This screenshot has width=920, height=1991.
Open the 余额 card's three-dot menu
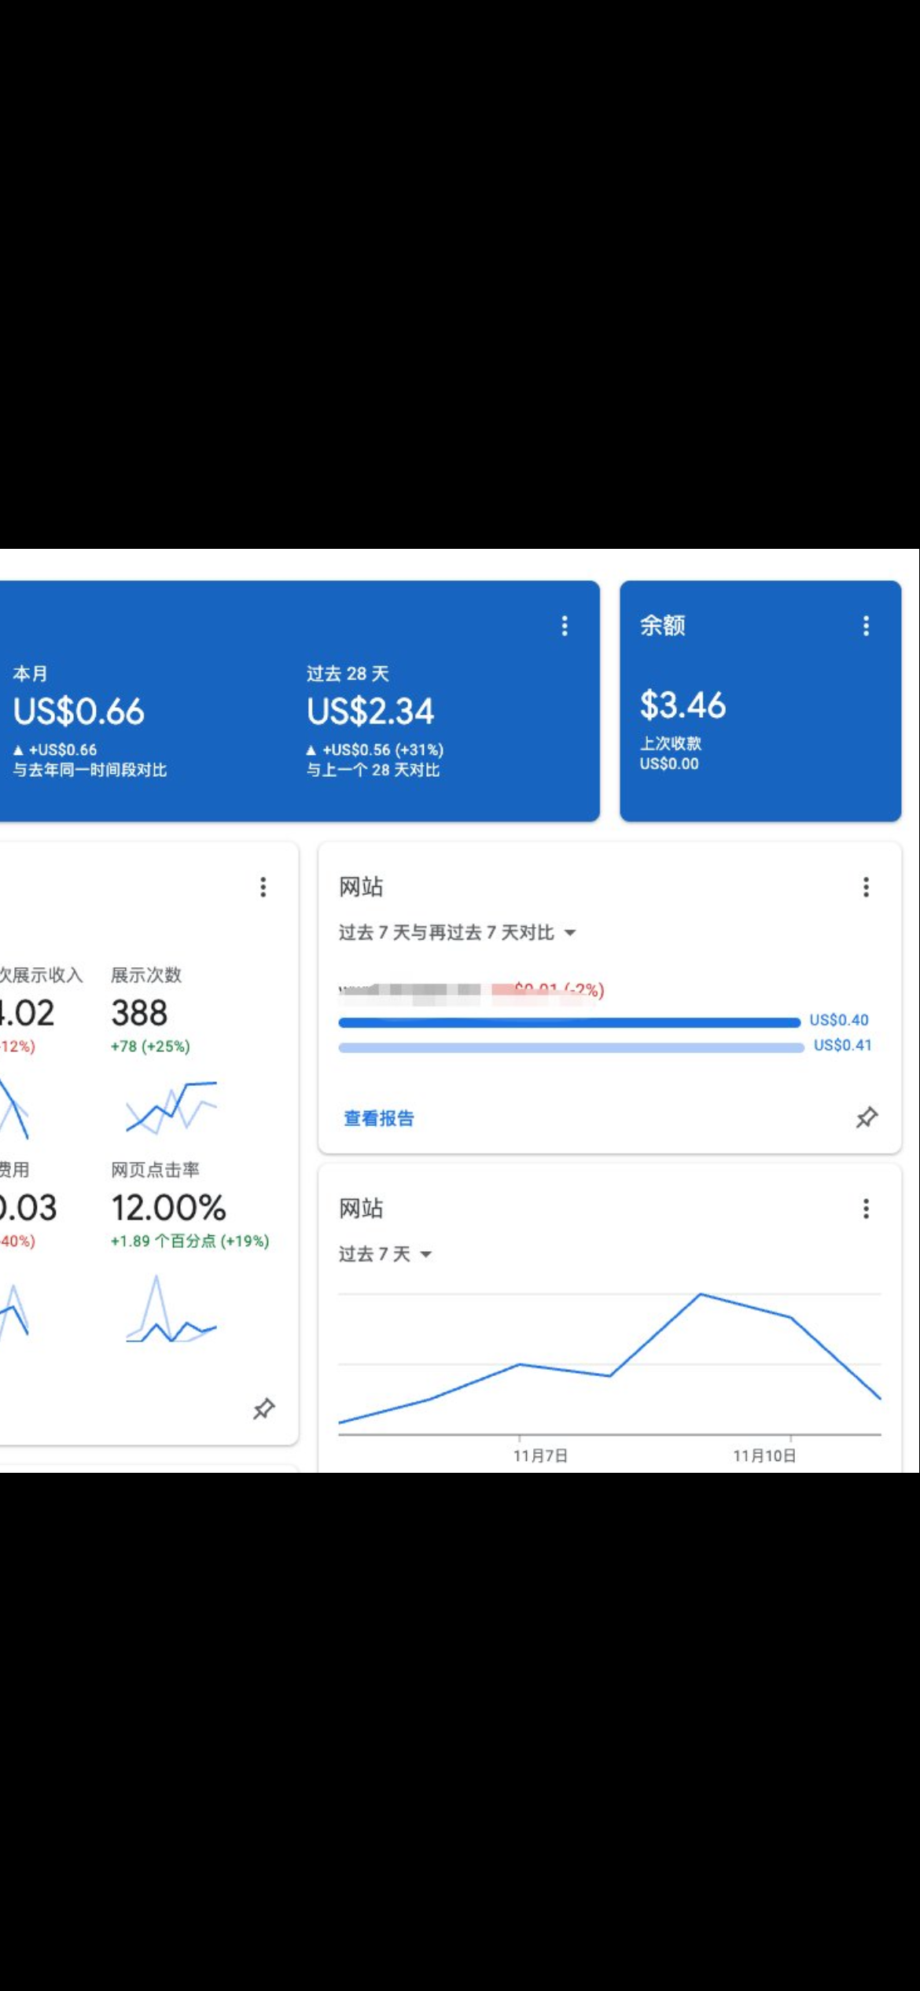866,626
